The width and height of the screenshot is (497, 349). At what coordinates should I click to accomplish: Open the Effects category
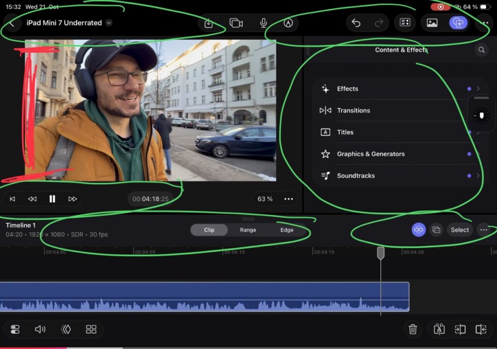point(400,89)
